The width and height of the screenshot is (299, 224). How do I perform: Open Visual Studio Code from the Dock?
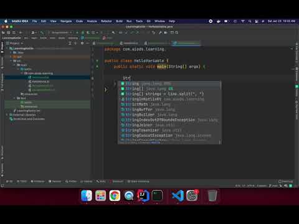pos(178,195)
